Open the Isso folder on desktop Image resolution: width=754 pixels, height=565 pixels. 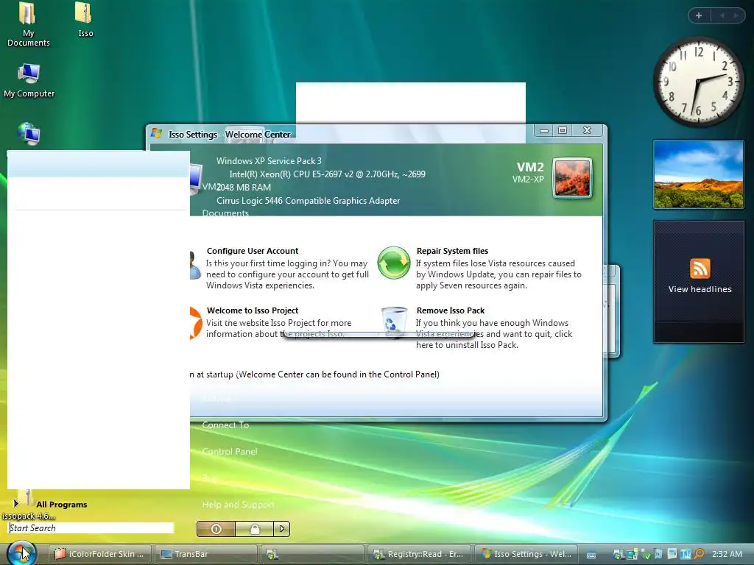point(85,19)
